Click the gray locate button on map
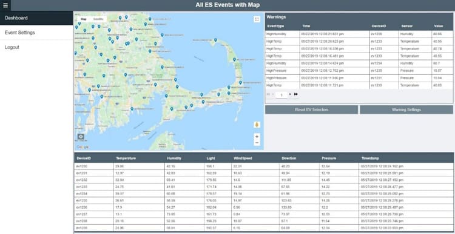This screenshot has width=455, height=234. [x=81, y=137]
